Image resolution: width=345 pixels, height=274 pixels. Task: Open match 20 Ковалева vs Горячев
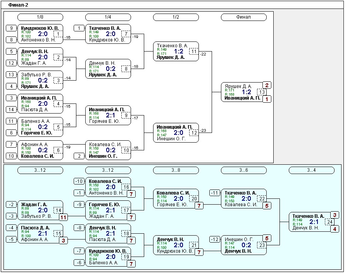pos(176,198)
